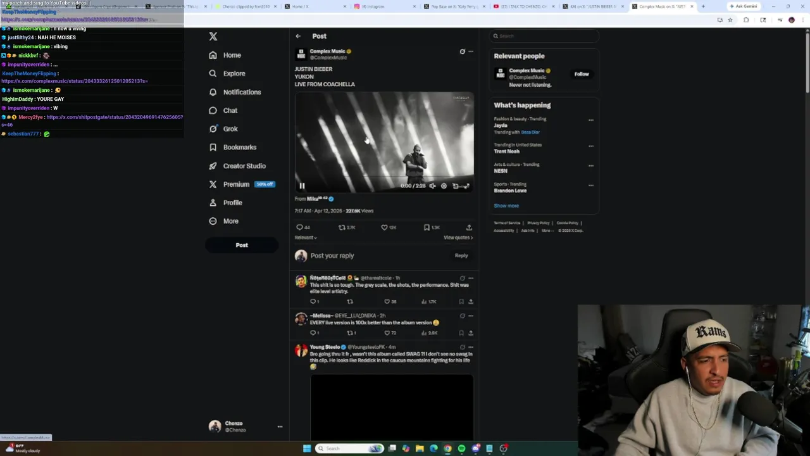810x456 pixels.
Task: Open more options on @therealtcole reply
Action: pos(470,278)
